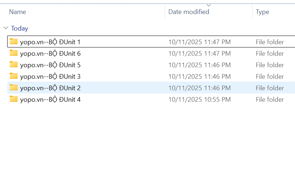
Task: Select the "yopo.vn--BỘ ĐUnit 3" folder name
Action: pos(50,77)
